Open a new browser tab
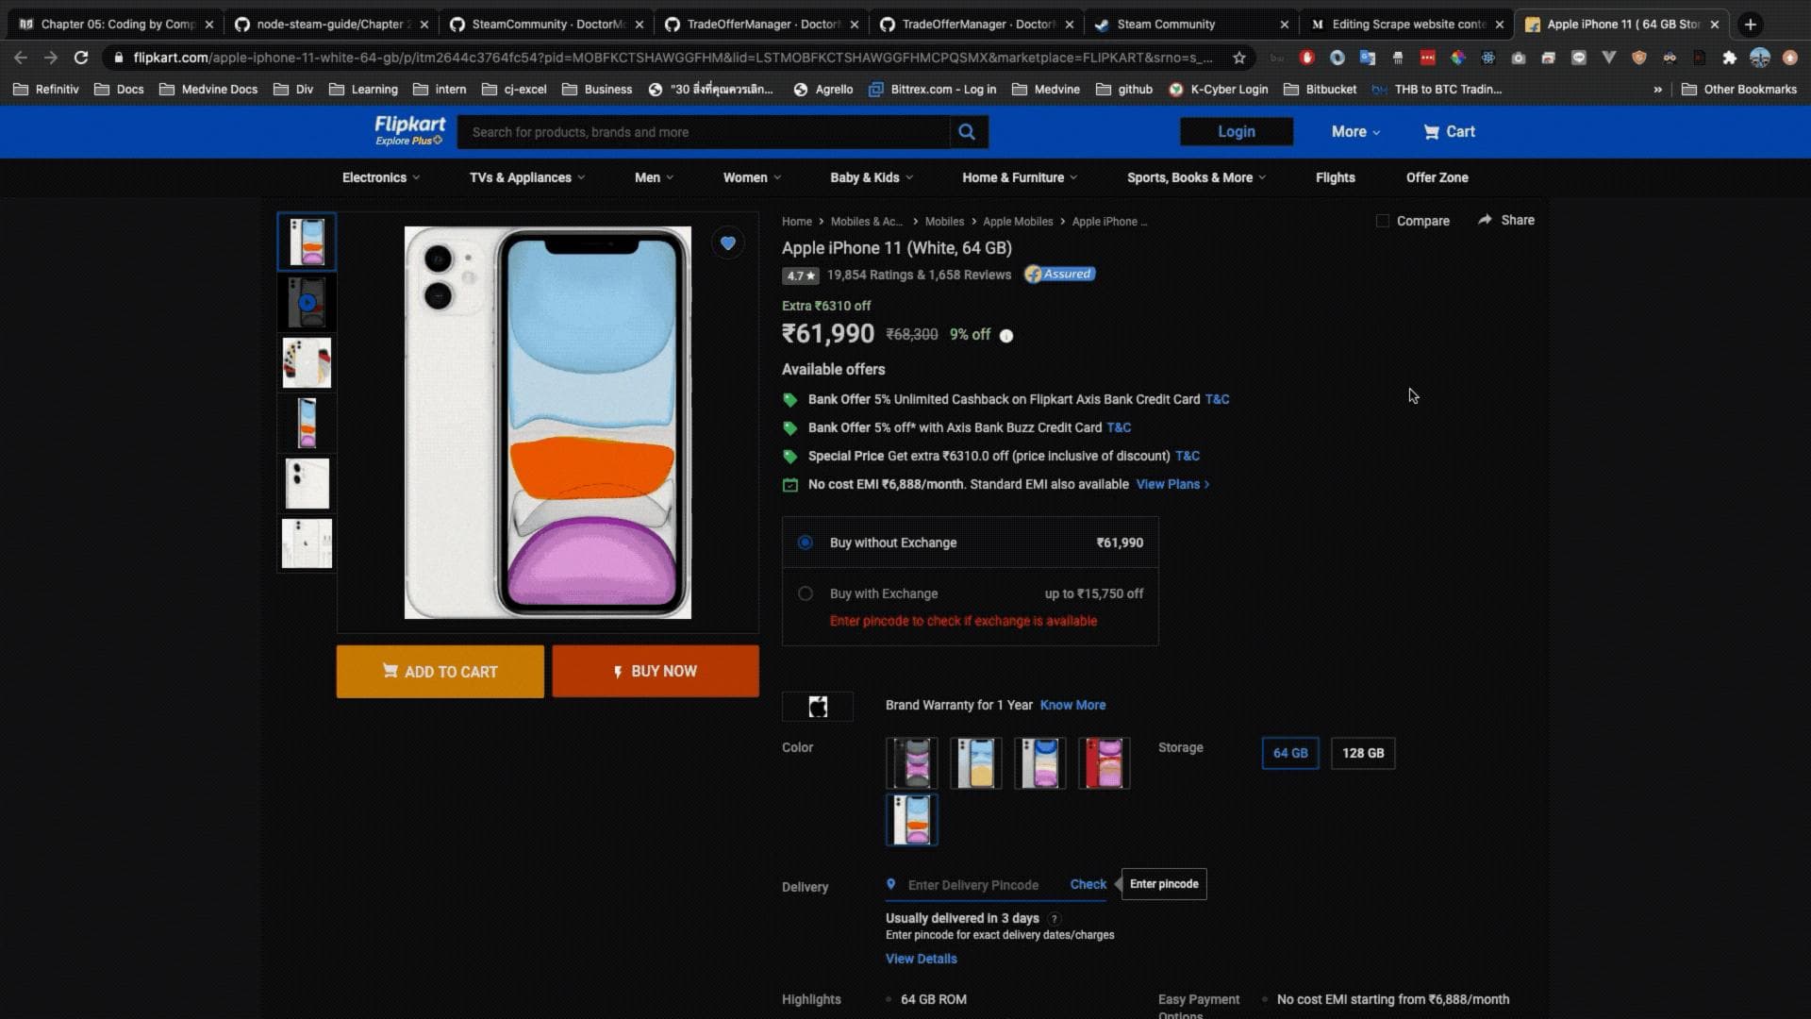This screenshot has height=1019, width=1811. (1751, 25)
